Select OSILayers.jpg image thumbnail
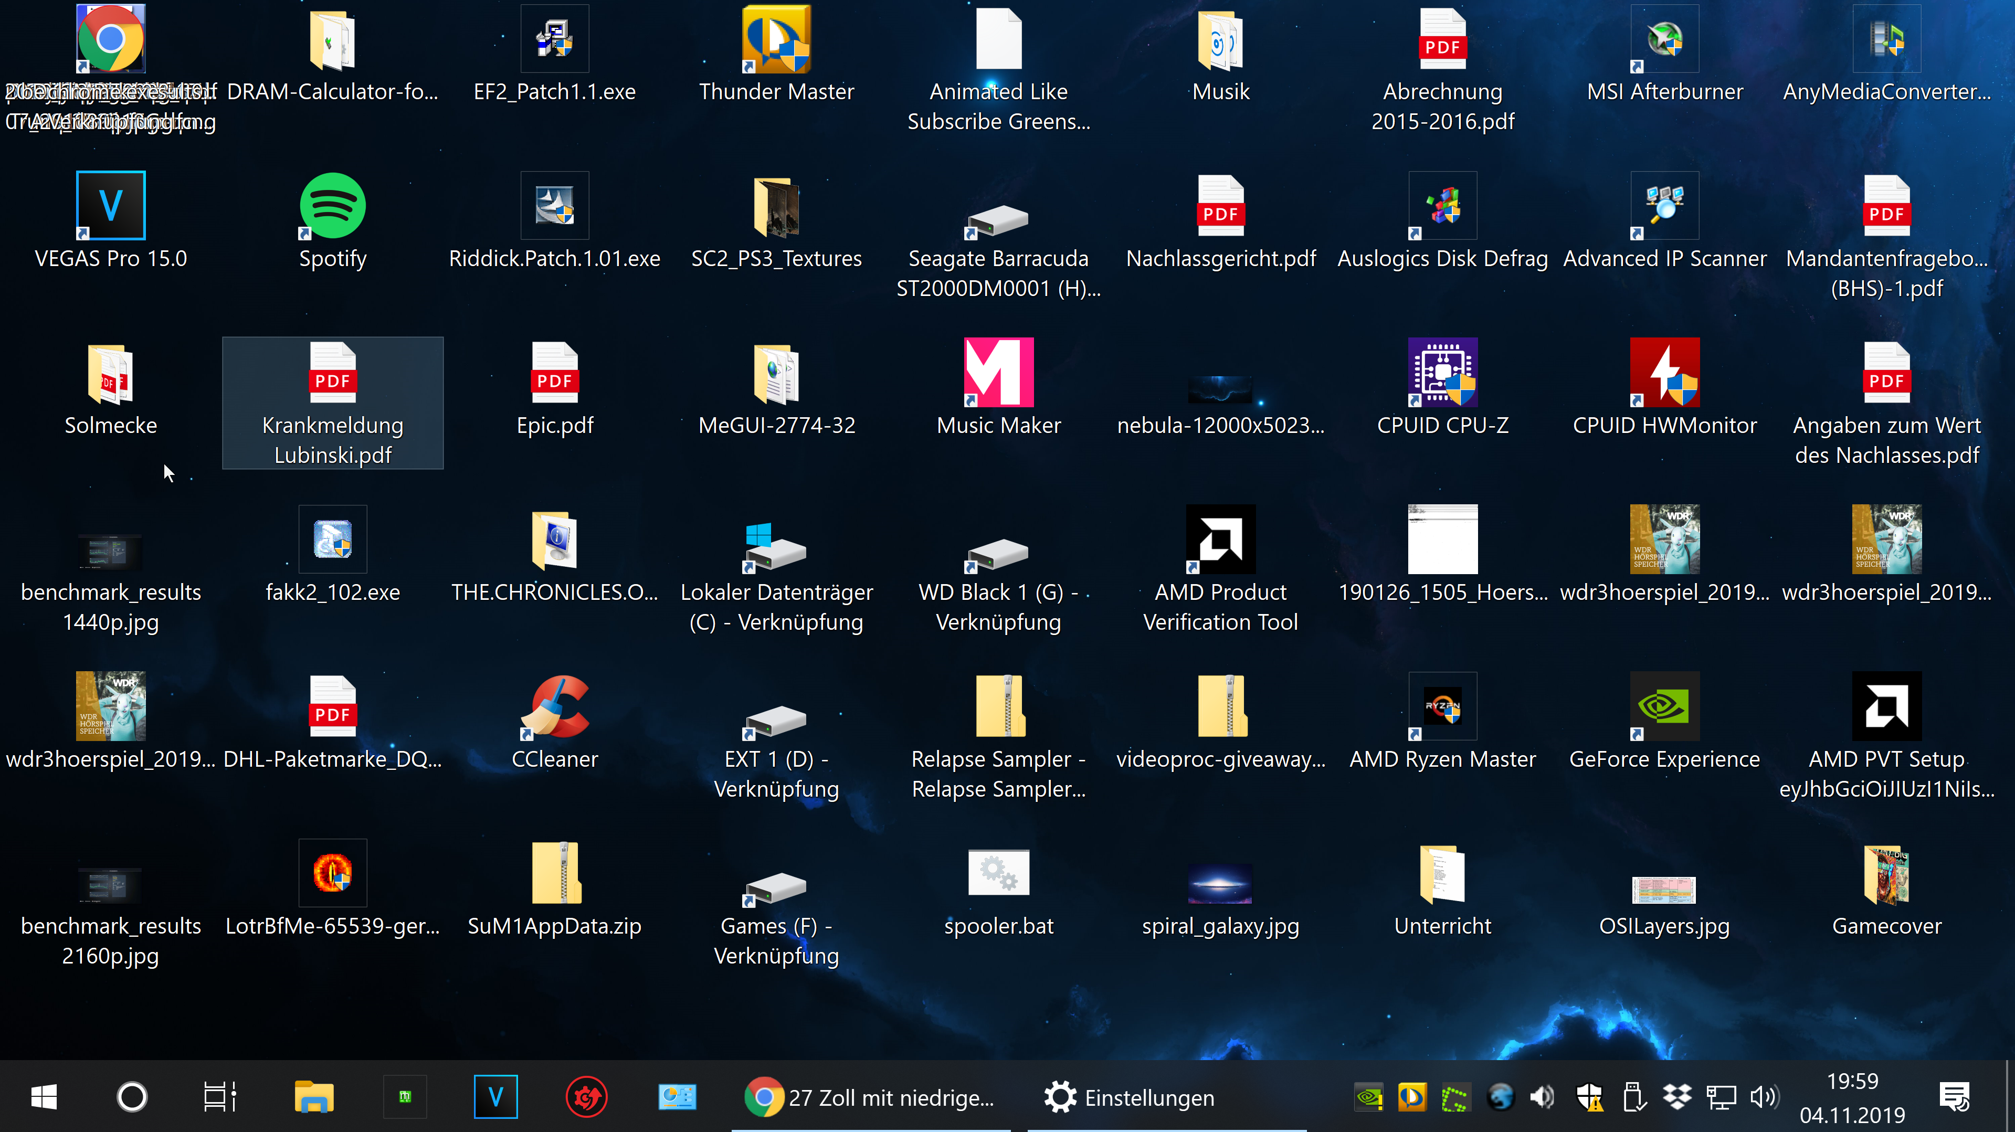Screen dimensions: 2015x1132 pyautogui.click(x=1664, y=890)
